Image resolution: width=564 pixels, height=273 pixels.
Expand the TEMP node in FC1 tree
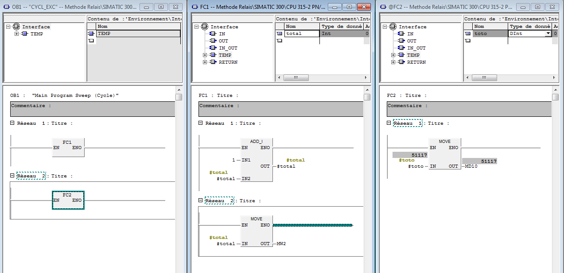tap(205, 55)
